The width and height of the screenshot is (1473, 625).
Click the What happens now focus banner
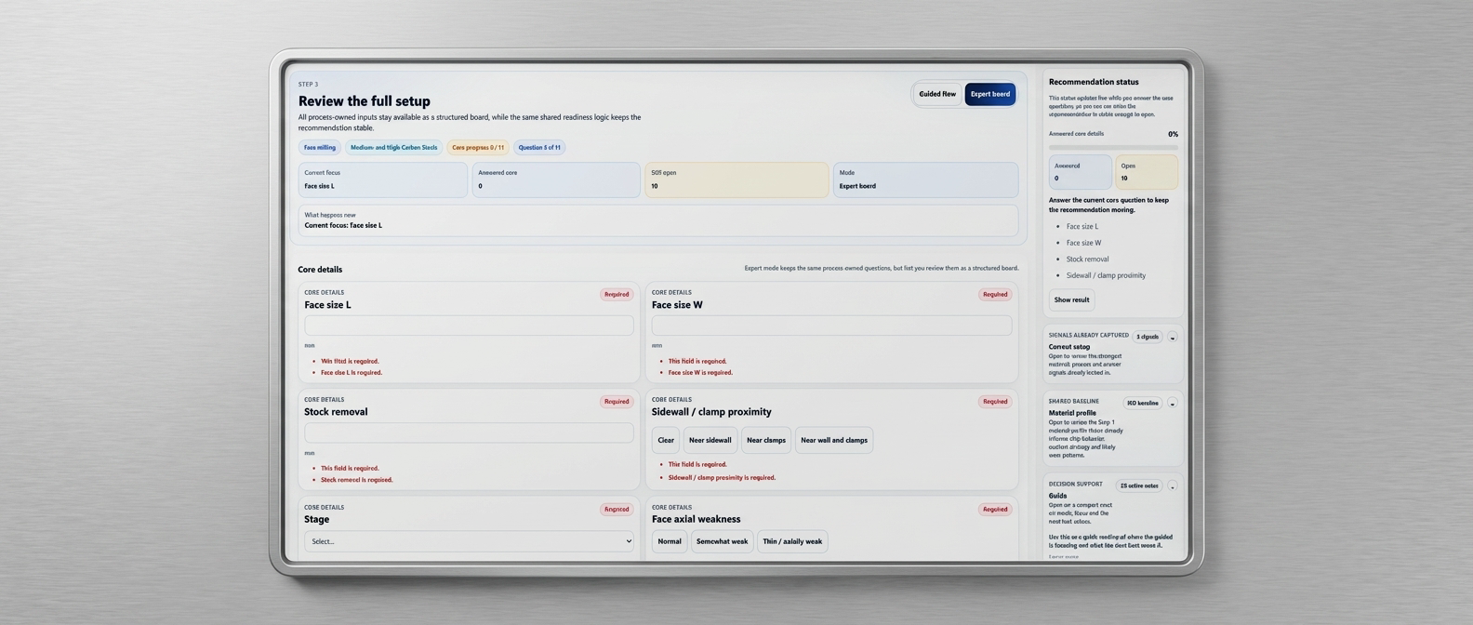[x=658, y=220]
